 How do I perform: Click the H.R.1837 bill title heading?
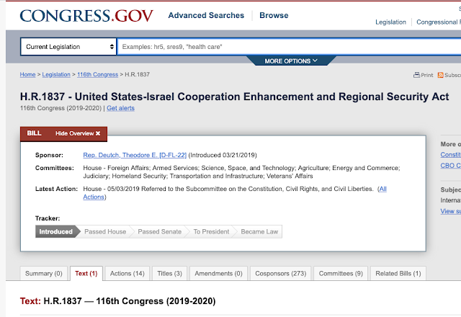[234, 97]
